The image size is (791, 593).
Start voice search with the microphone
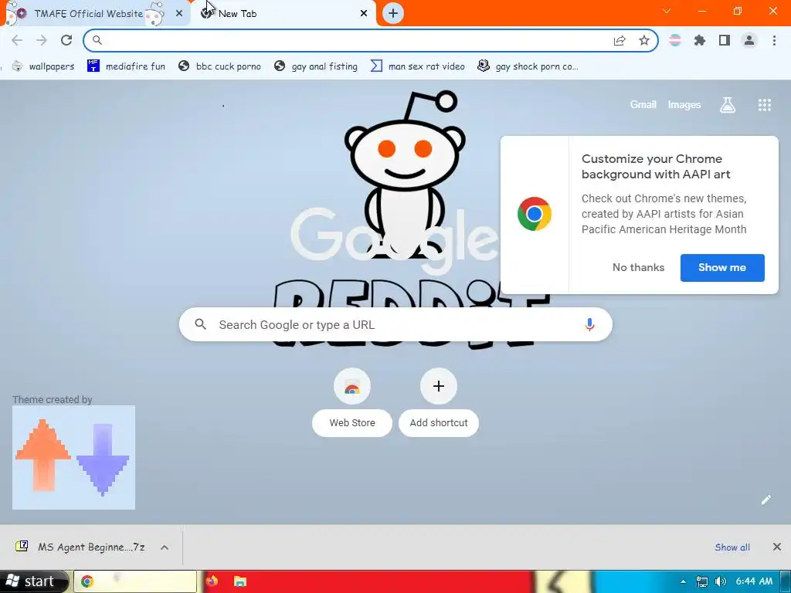coord(589,325)
